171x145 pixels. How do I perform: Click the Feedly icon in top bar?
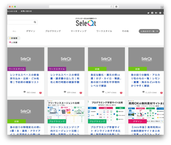click(160, 13)
